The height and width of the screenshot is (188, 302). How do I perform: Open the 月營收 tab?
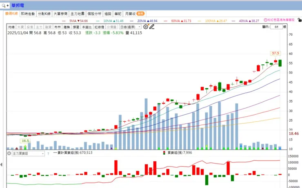(x=135, y=14)
